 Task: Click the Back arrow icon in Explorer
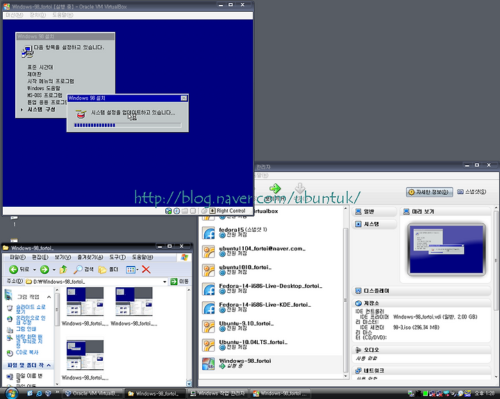13,270
